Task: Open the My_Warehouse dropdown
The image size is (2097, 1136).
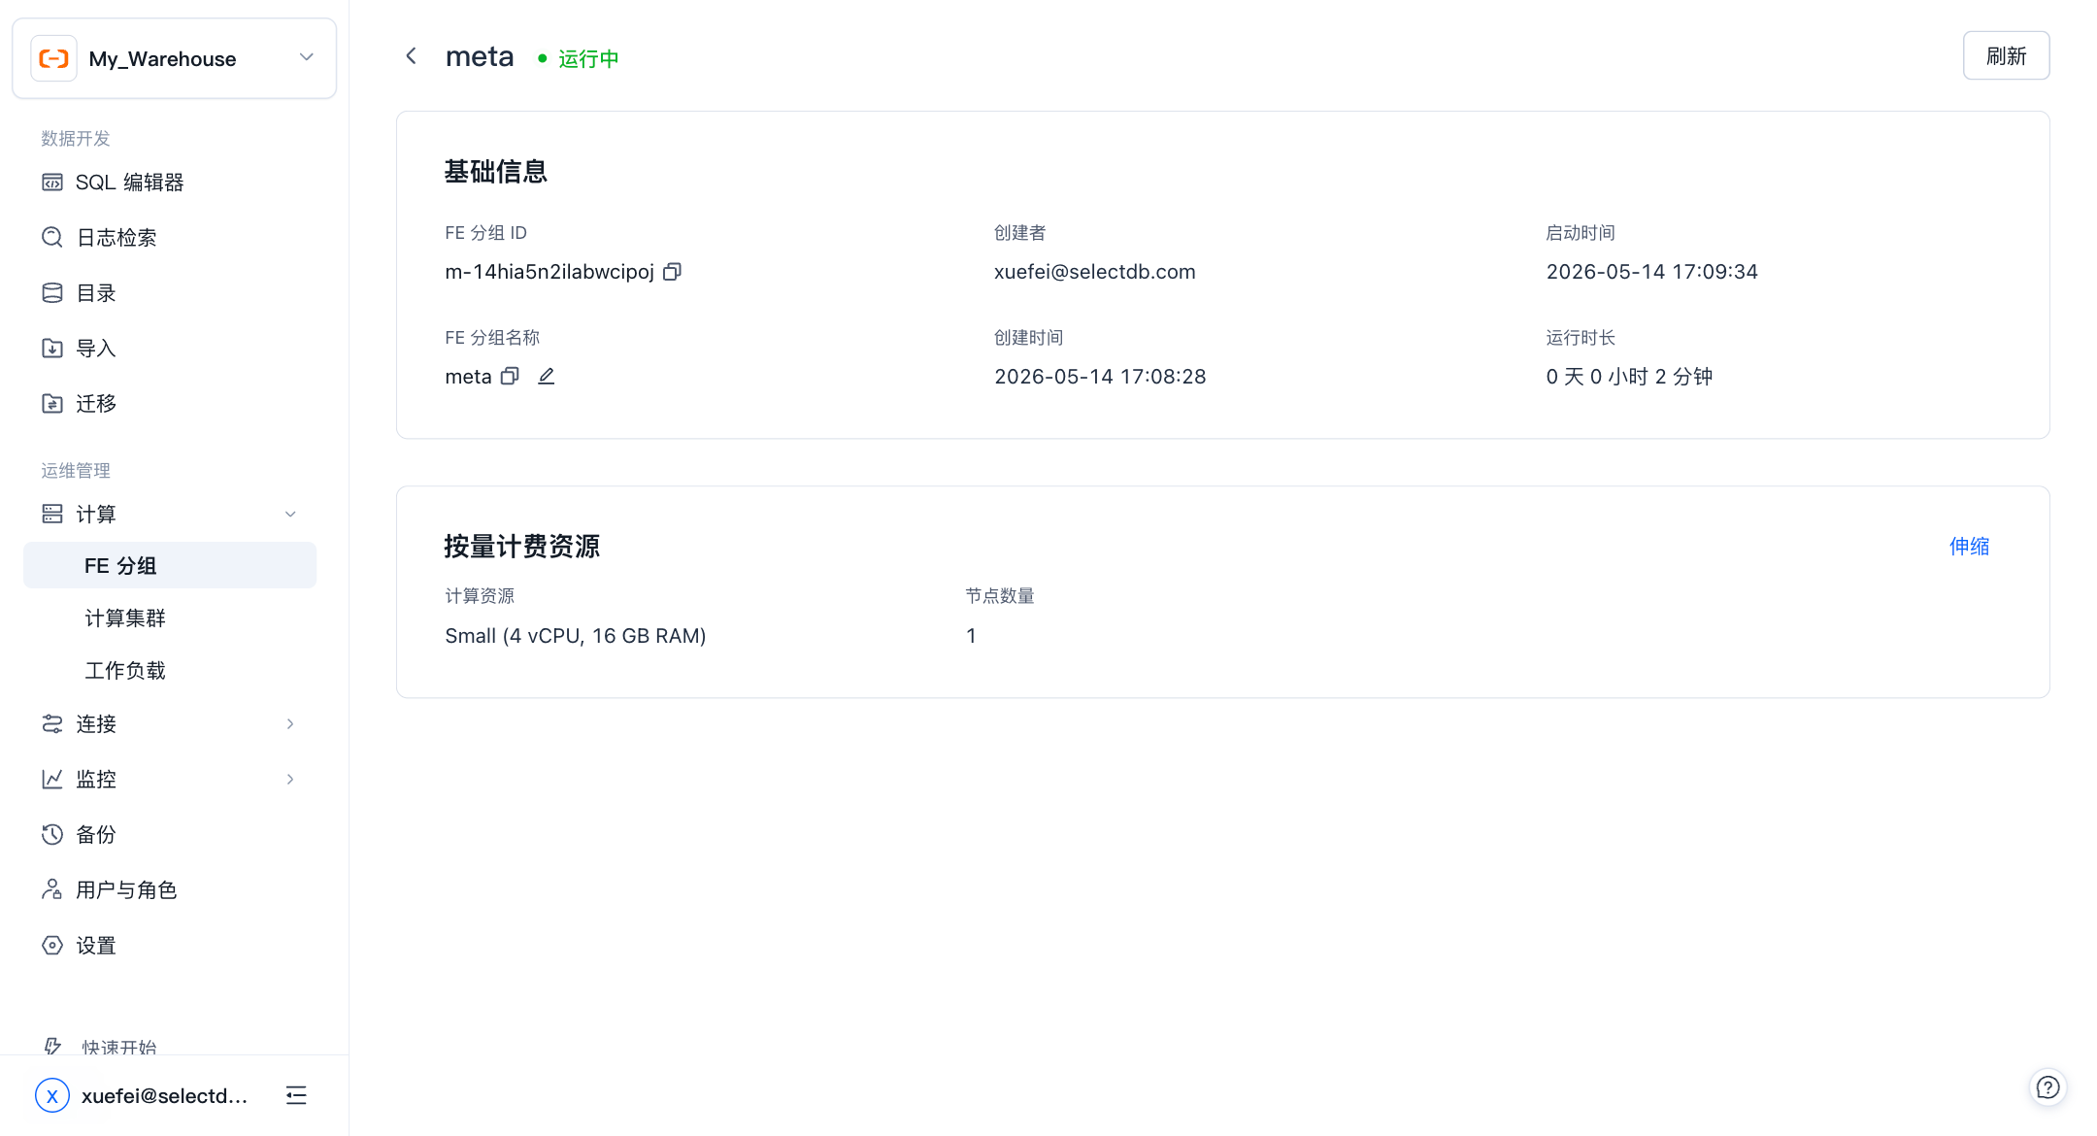Action: (175, 58)
